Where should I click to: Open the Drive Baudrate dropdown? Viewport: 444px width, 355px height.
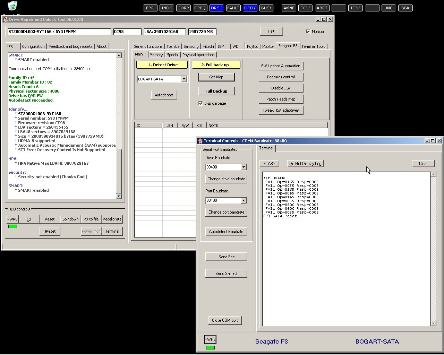244,167
